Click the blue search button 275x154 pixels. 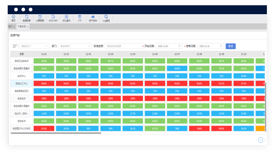click(230, 46)
